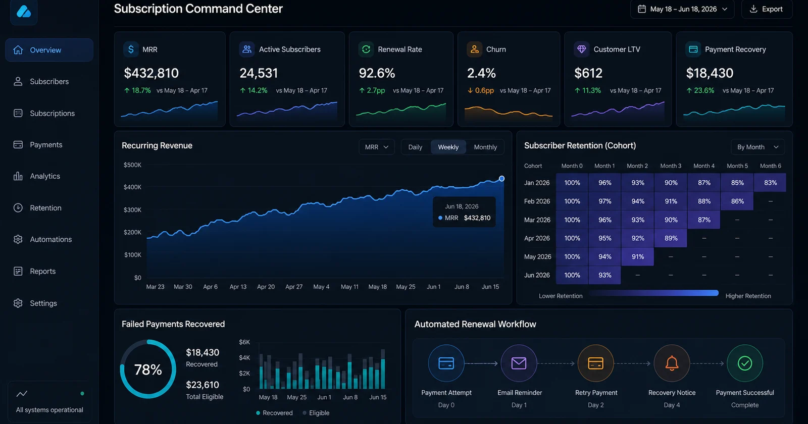Click the Export button
Screen dimensions: 808x424
coord(767,9)
